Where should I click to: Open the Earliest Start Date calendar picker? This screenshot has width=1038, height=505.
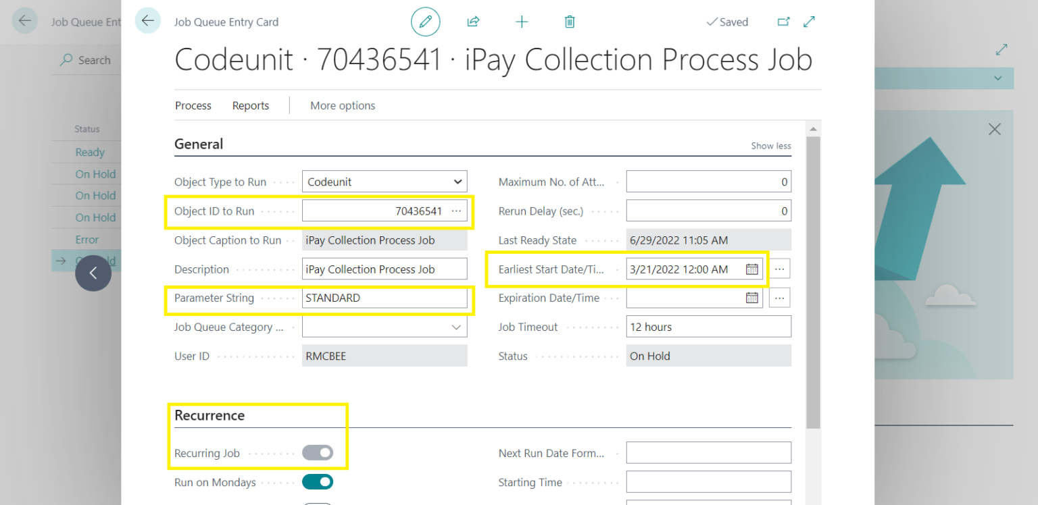point(752,269)
